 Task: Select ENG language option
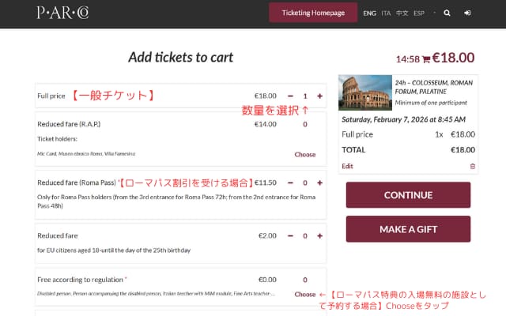coord(369,13)
